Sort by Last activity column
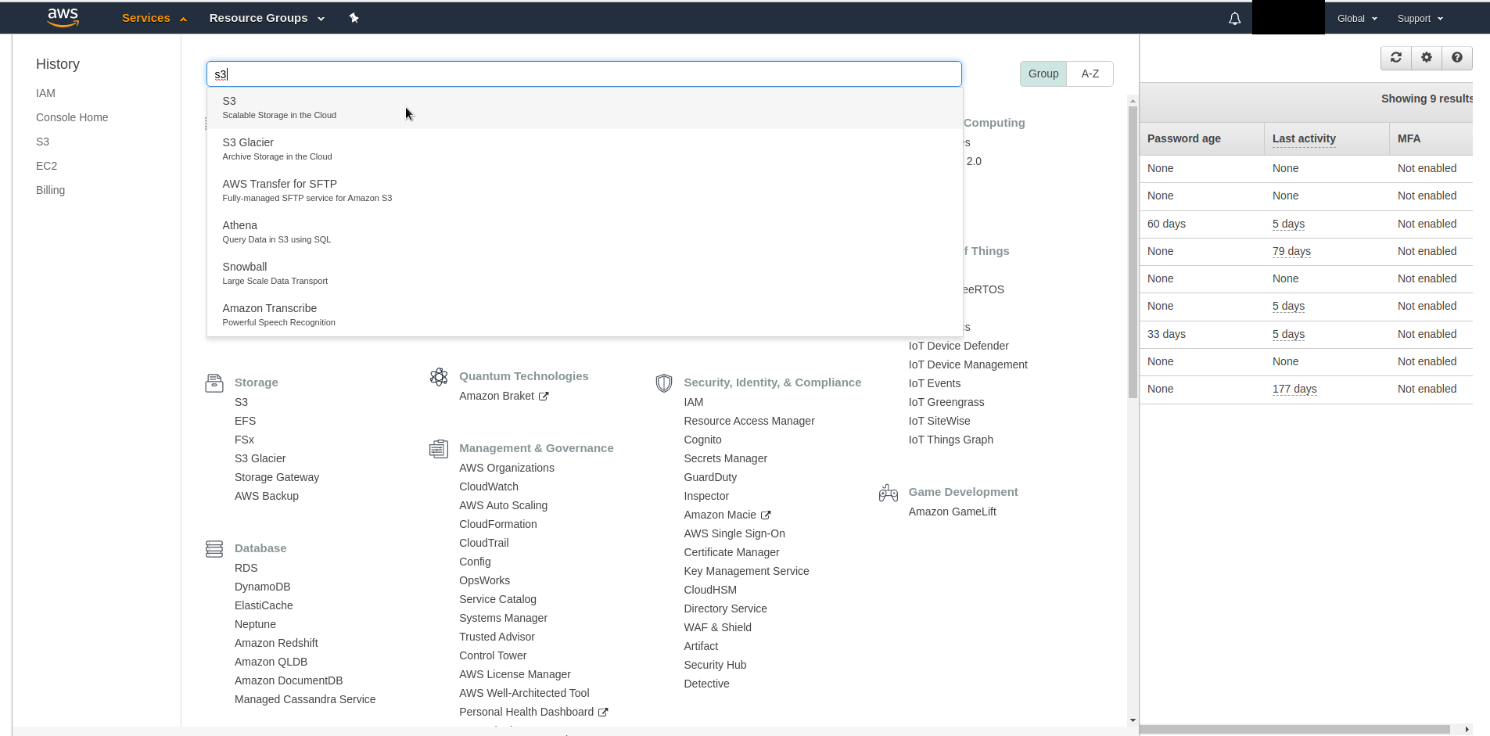This screenshot has width=1490, height=736. pos(1304,138)
